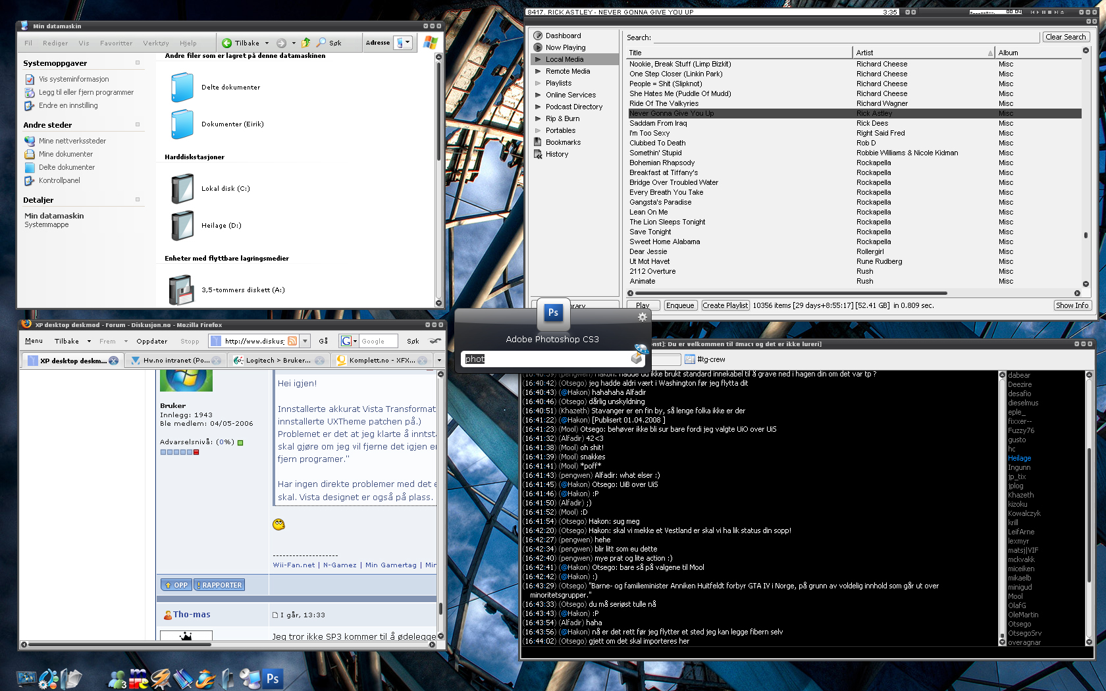
Task: Click the eject control in media player title bar
Action: click(1062, 12)
